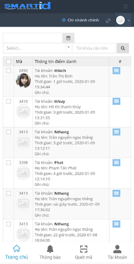
Task: Click the globe icon near Chi nhánh chính
Action: point(64,20)
